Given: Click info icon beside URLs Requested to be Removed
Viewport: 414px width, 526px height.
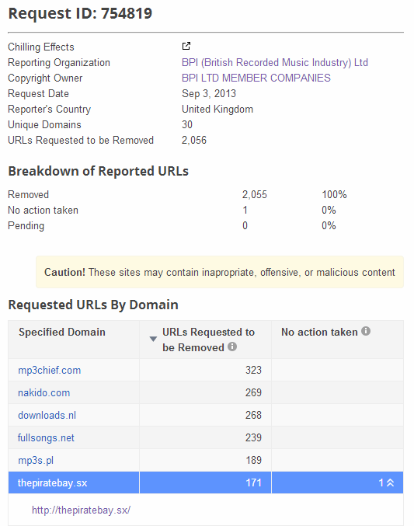Looking at the screenshot, I should (232, 347).
